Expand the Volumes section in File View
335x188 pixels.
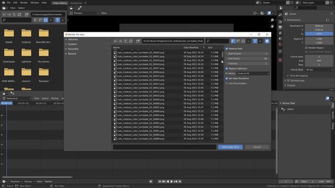click(66, 40)
